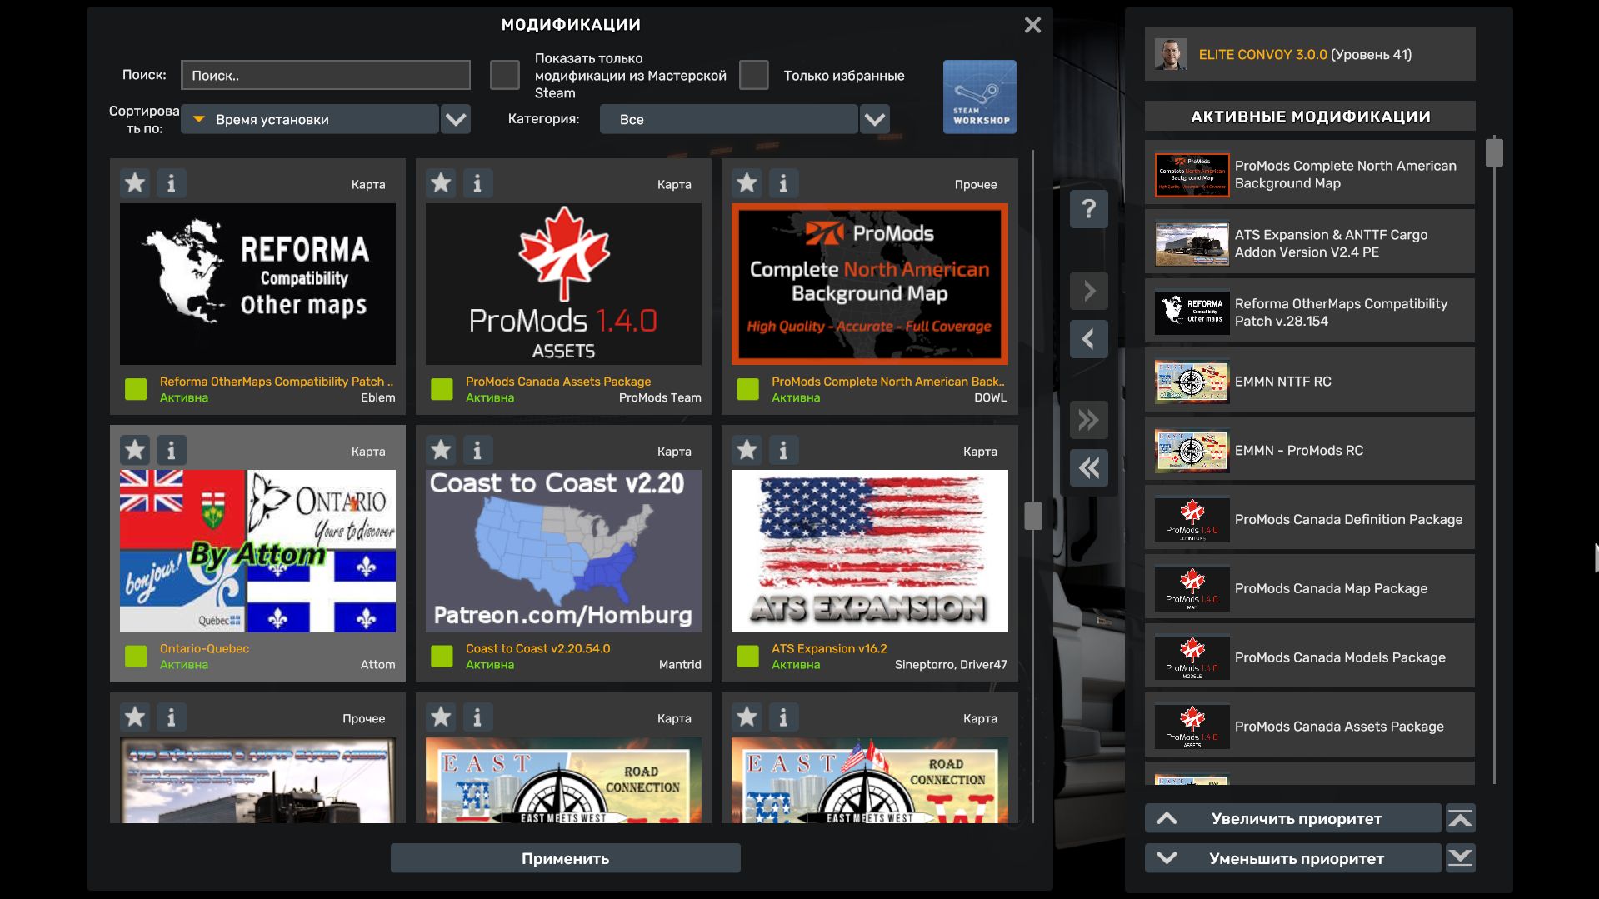Viewport: 1599px width, 899px height.
Task: Click the Reforma Compatibility Other maps thumbnail
Action: click(257, 284)
